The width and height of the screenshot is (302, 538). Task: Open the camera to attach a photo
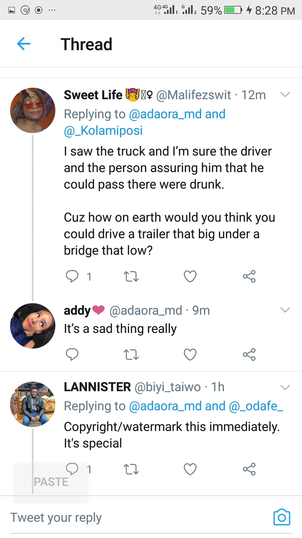[x=281, y=517]
